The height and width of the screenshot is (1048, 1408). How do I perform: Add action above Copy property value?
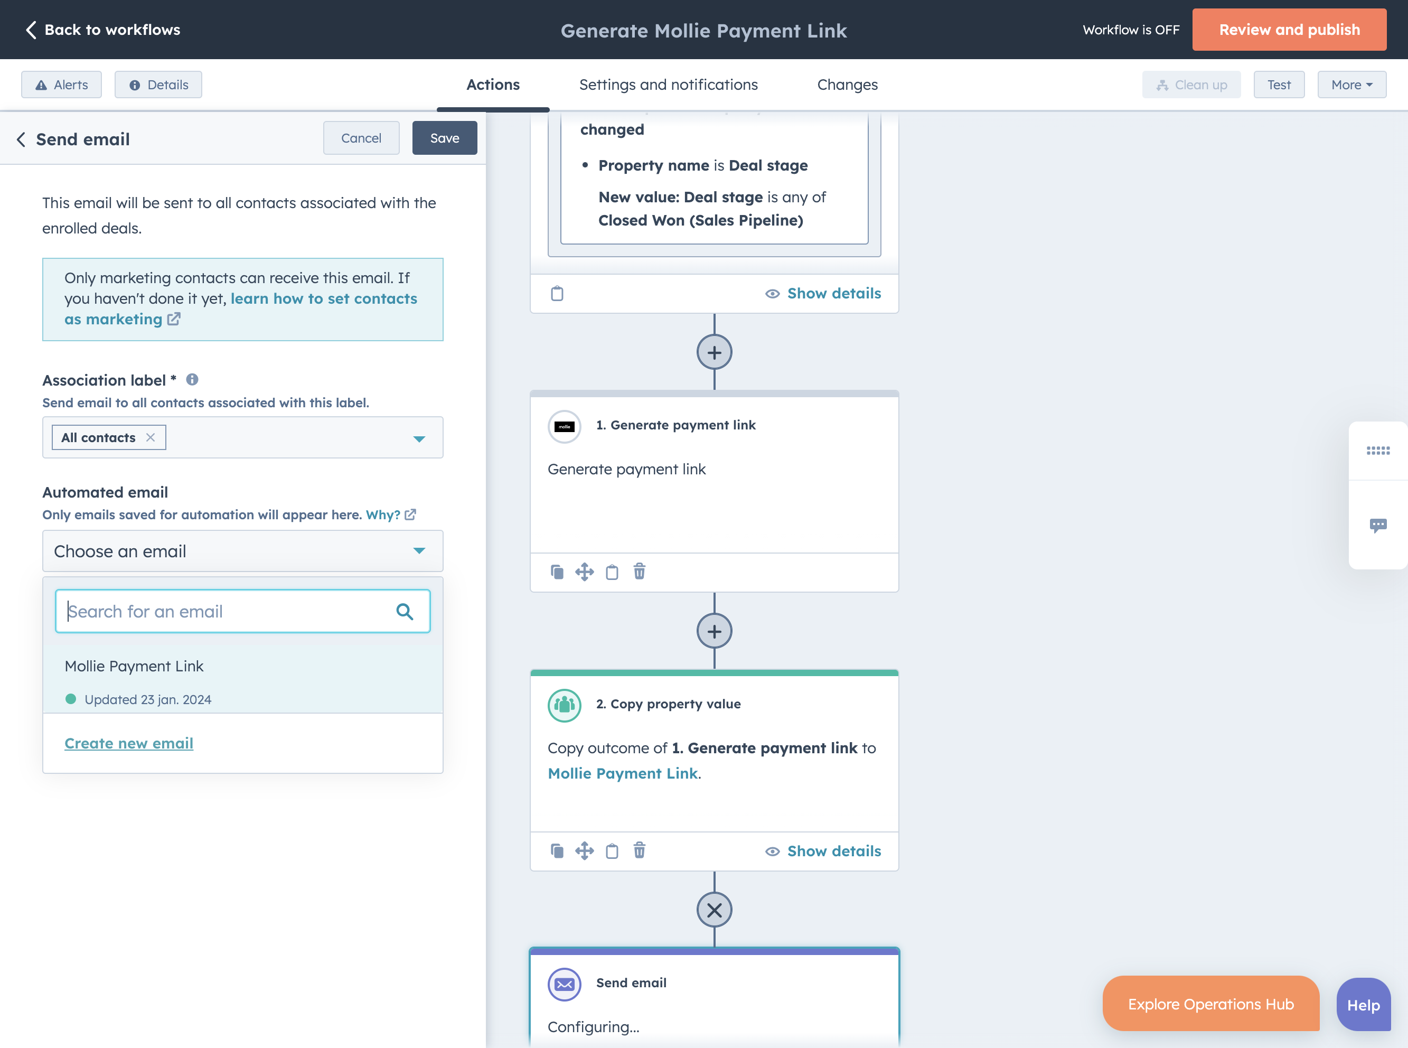pyautogui.click(x=714, y=631)
